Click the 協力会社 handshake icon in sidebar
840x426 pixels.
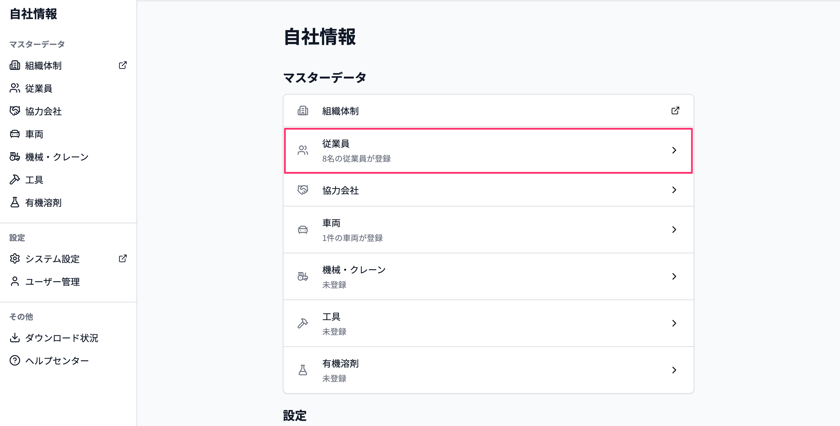(15, 111)
